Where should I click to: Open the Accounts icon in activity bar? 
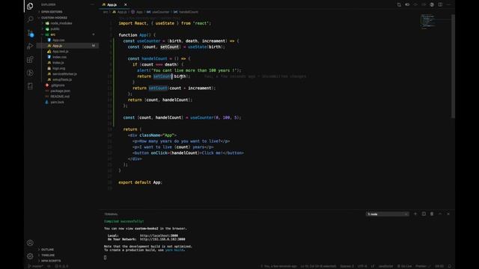point(30,243)
